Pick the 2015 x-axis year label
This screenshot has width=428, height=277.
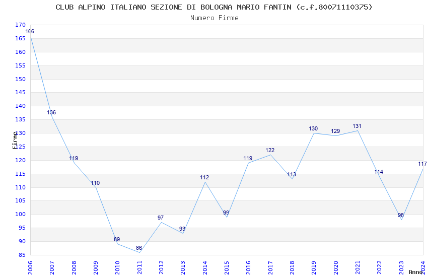click(227, 268)
